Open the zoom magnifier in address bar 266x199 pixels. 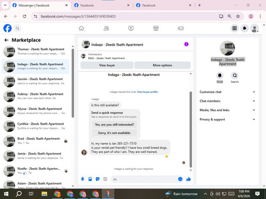229,16
